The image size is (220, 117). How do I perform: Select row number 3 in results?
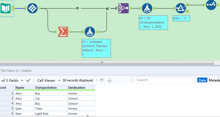(x=7, y=99)
